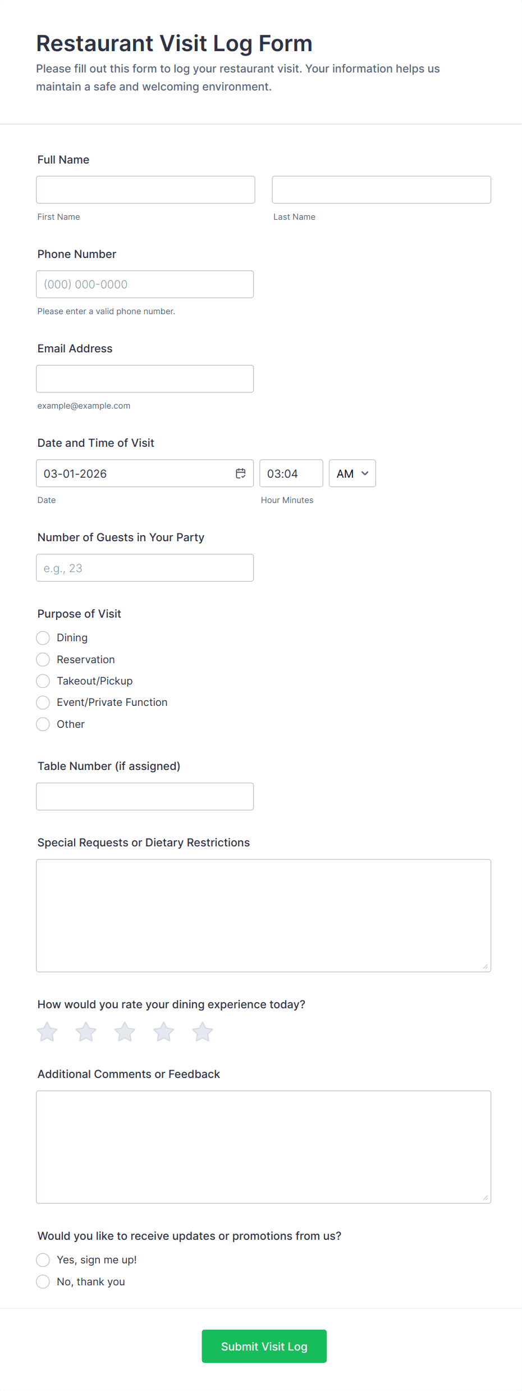Viewport: 522px width, 1391px height.
Task: Focus the Email Address field
Action: pos(145,379)
